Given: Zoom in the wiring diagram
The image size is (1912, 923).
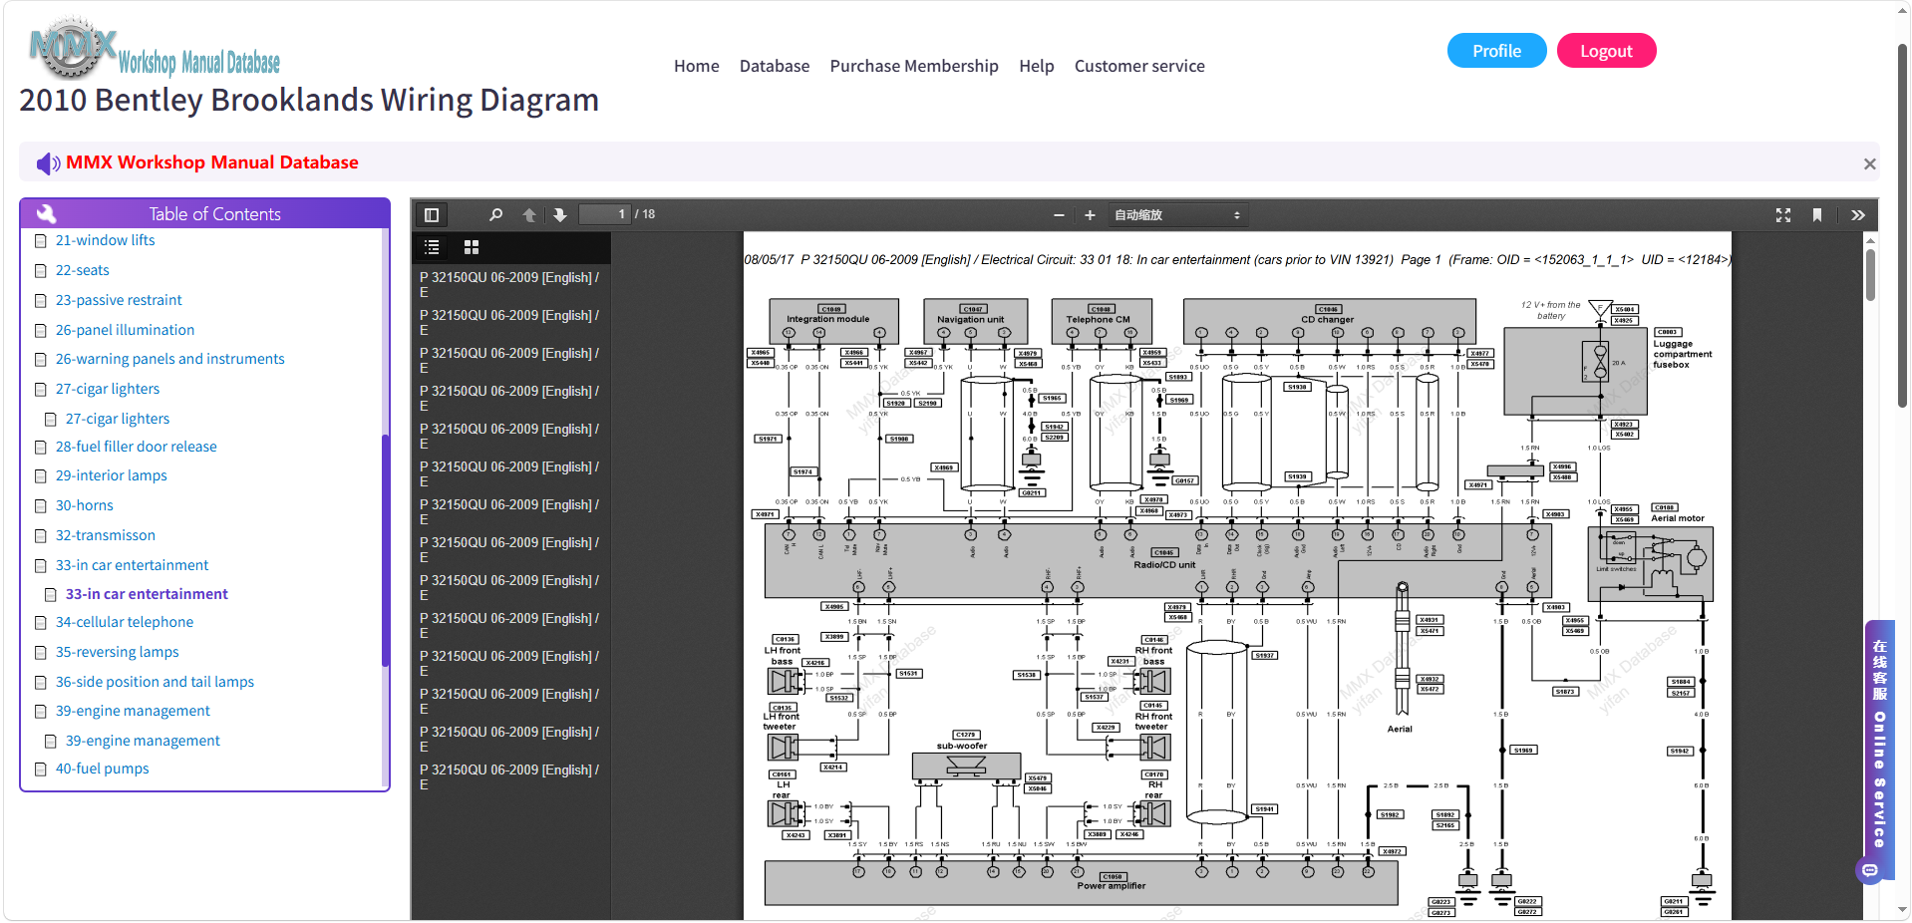Looking at the screenshot, I should 1090,215.
